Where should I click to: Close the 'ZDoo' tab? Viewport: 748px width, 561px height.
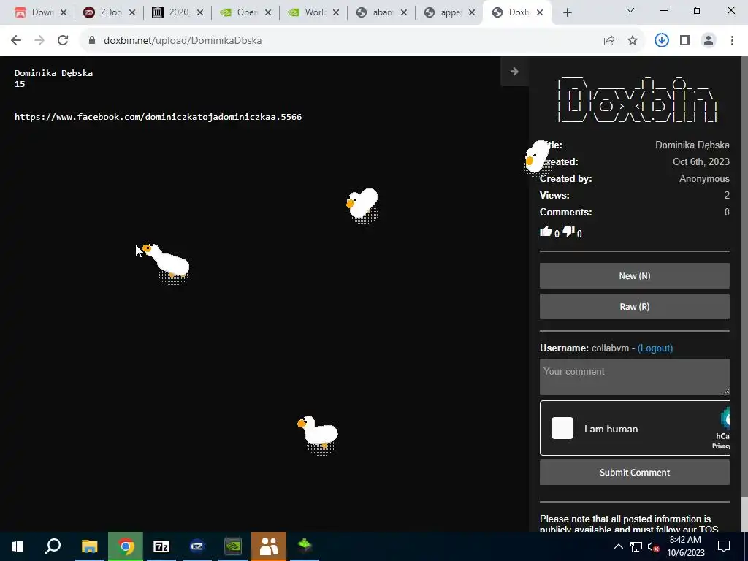(132, 13)
